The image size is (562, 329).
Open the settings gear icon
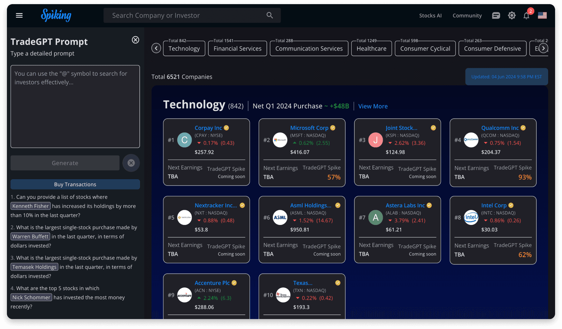coord(512,16)
